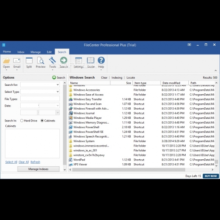Expand the Search for dropdown
The width and height of the screenshot is (220, 220).
tap(58, 84)
